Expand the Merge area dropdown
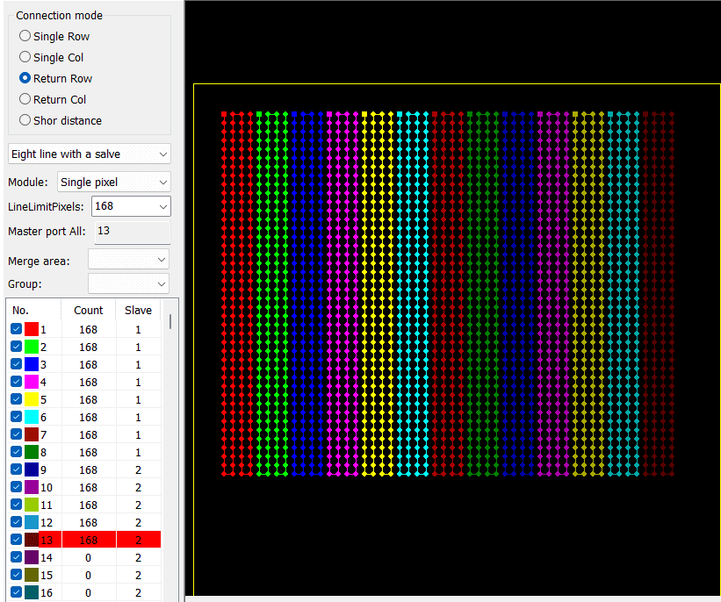 tap(128, 260)
